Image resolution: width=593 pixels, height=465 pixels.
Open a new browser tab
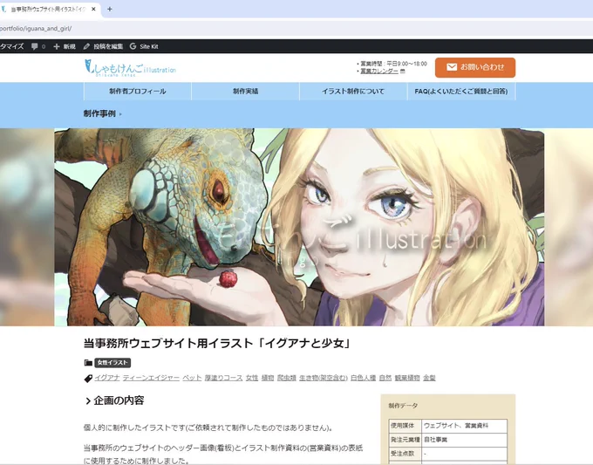point(110,9)
